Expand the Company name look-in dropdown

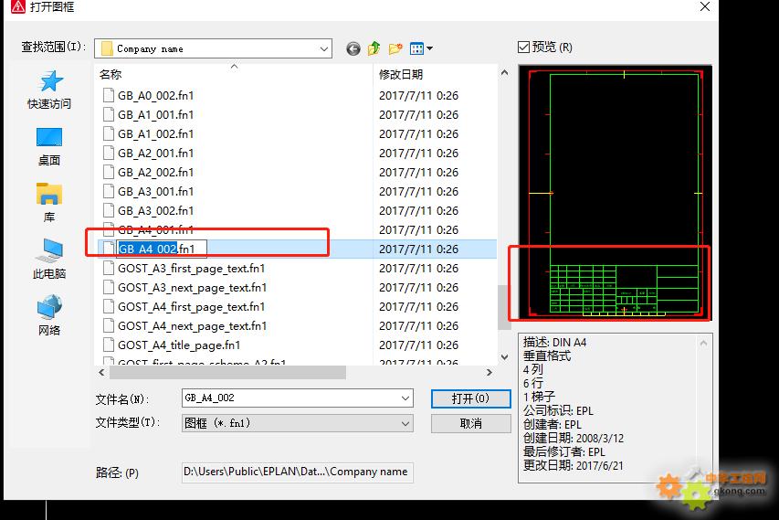click(x=324, y=48)
